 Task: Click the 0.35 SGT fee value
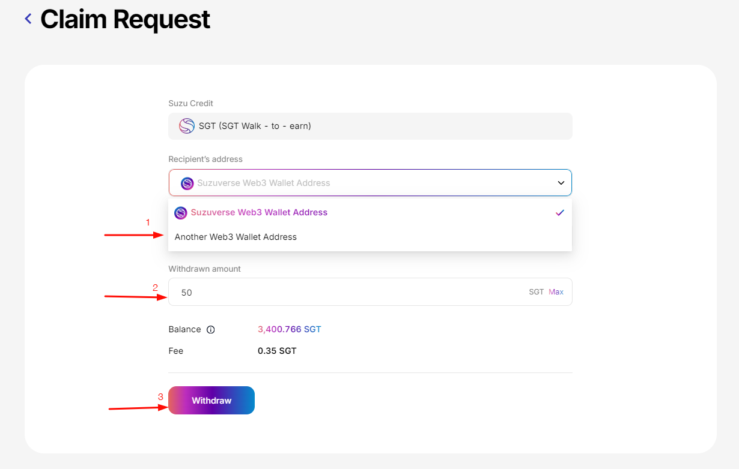277,351
